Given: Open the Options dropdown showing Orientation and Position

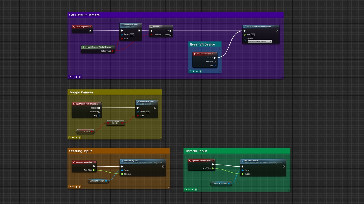Looking at the screenshot, I should click(x=259, y=41).
